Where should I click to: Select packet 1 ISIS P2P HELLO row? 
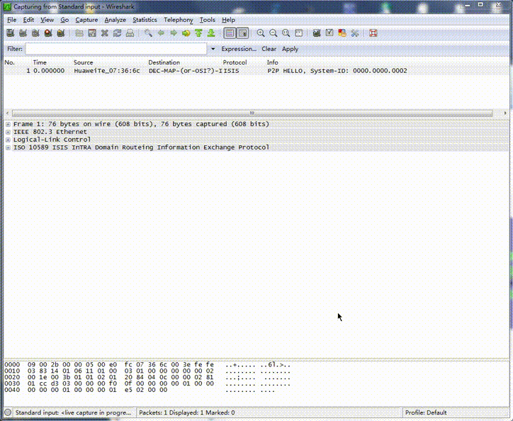pyautogui.click(x=256, y=71)
